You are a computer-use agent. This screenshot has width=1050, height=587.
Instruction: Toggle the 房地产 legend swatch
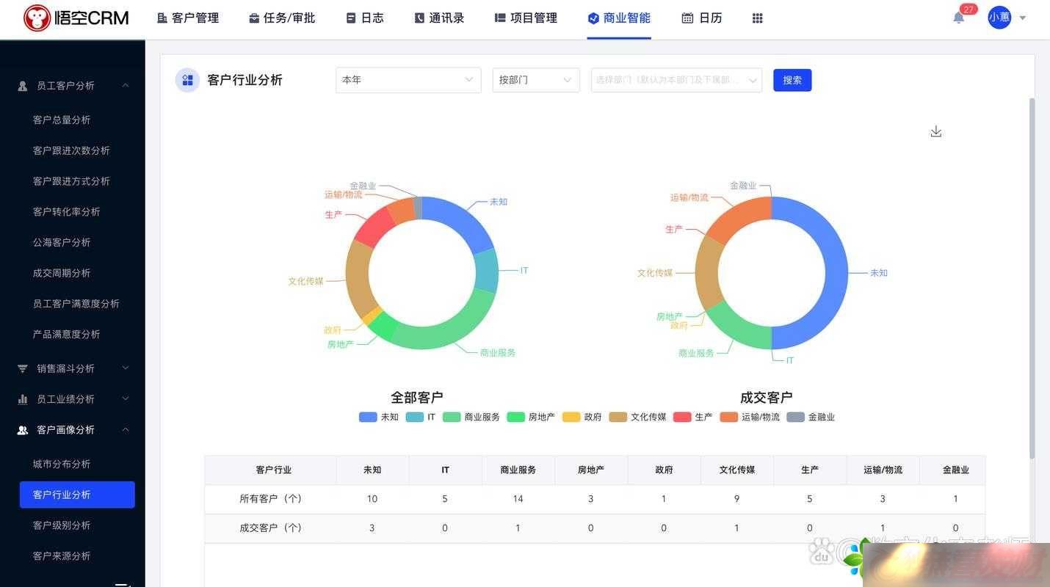516,417
